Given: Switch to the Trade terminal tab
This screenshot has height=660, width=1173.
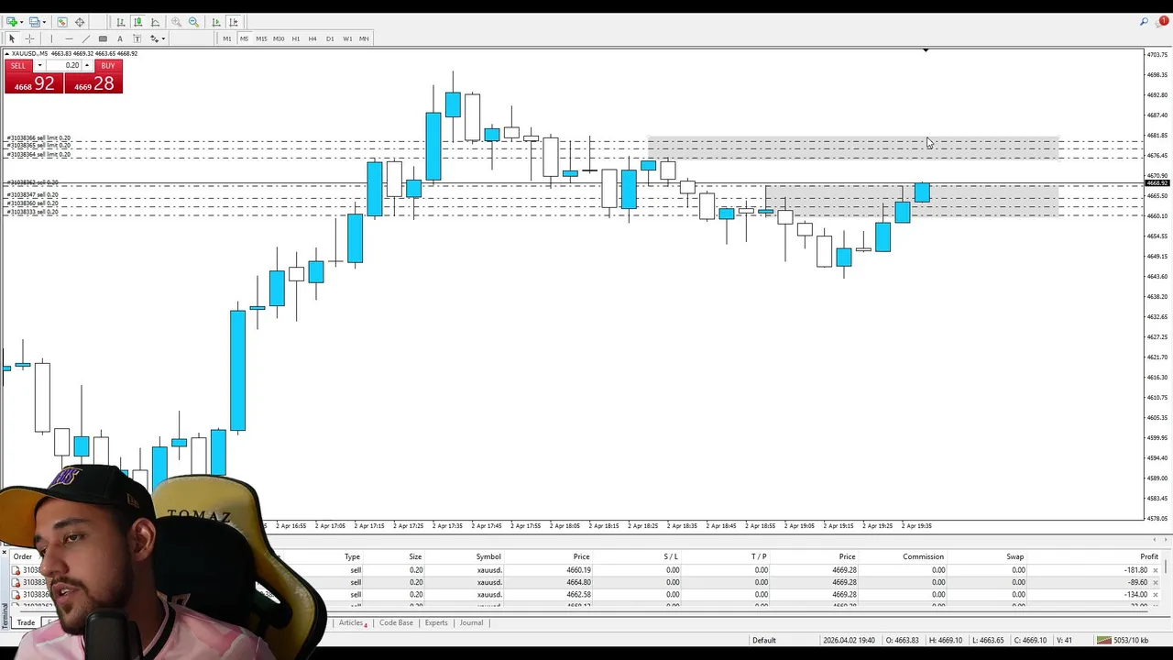Looking at the screenshot, I should 26,622.
